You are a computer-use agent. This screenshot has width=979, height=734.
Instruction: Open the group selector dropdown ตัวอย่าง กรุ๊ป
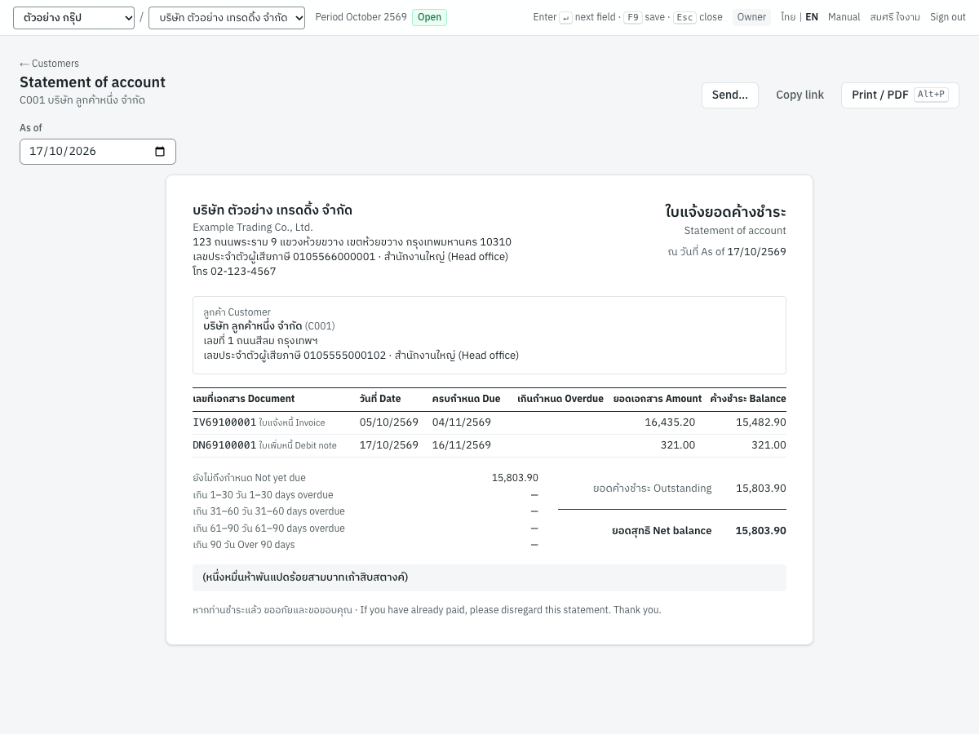tap(73, 18)
